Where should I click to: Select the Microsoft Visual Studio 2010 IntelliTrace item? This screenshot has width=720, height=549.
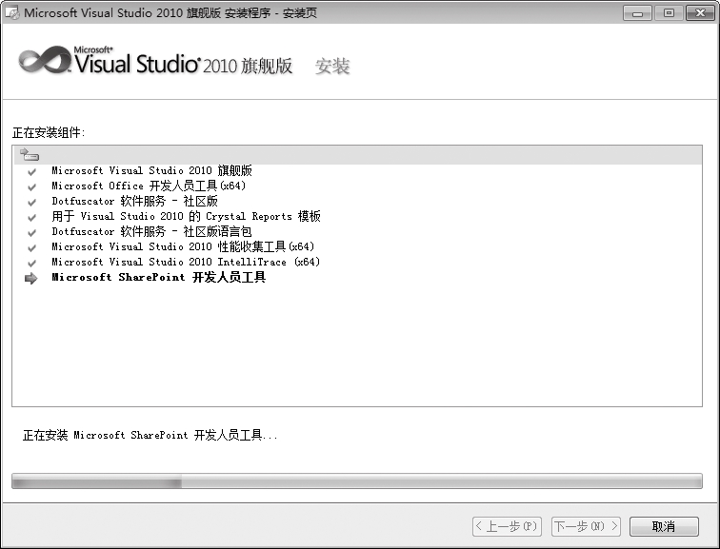pyautogui.click(x=186, y=263)
